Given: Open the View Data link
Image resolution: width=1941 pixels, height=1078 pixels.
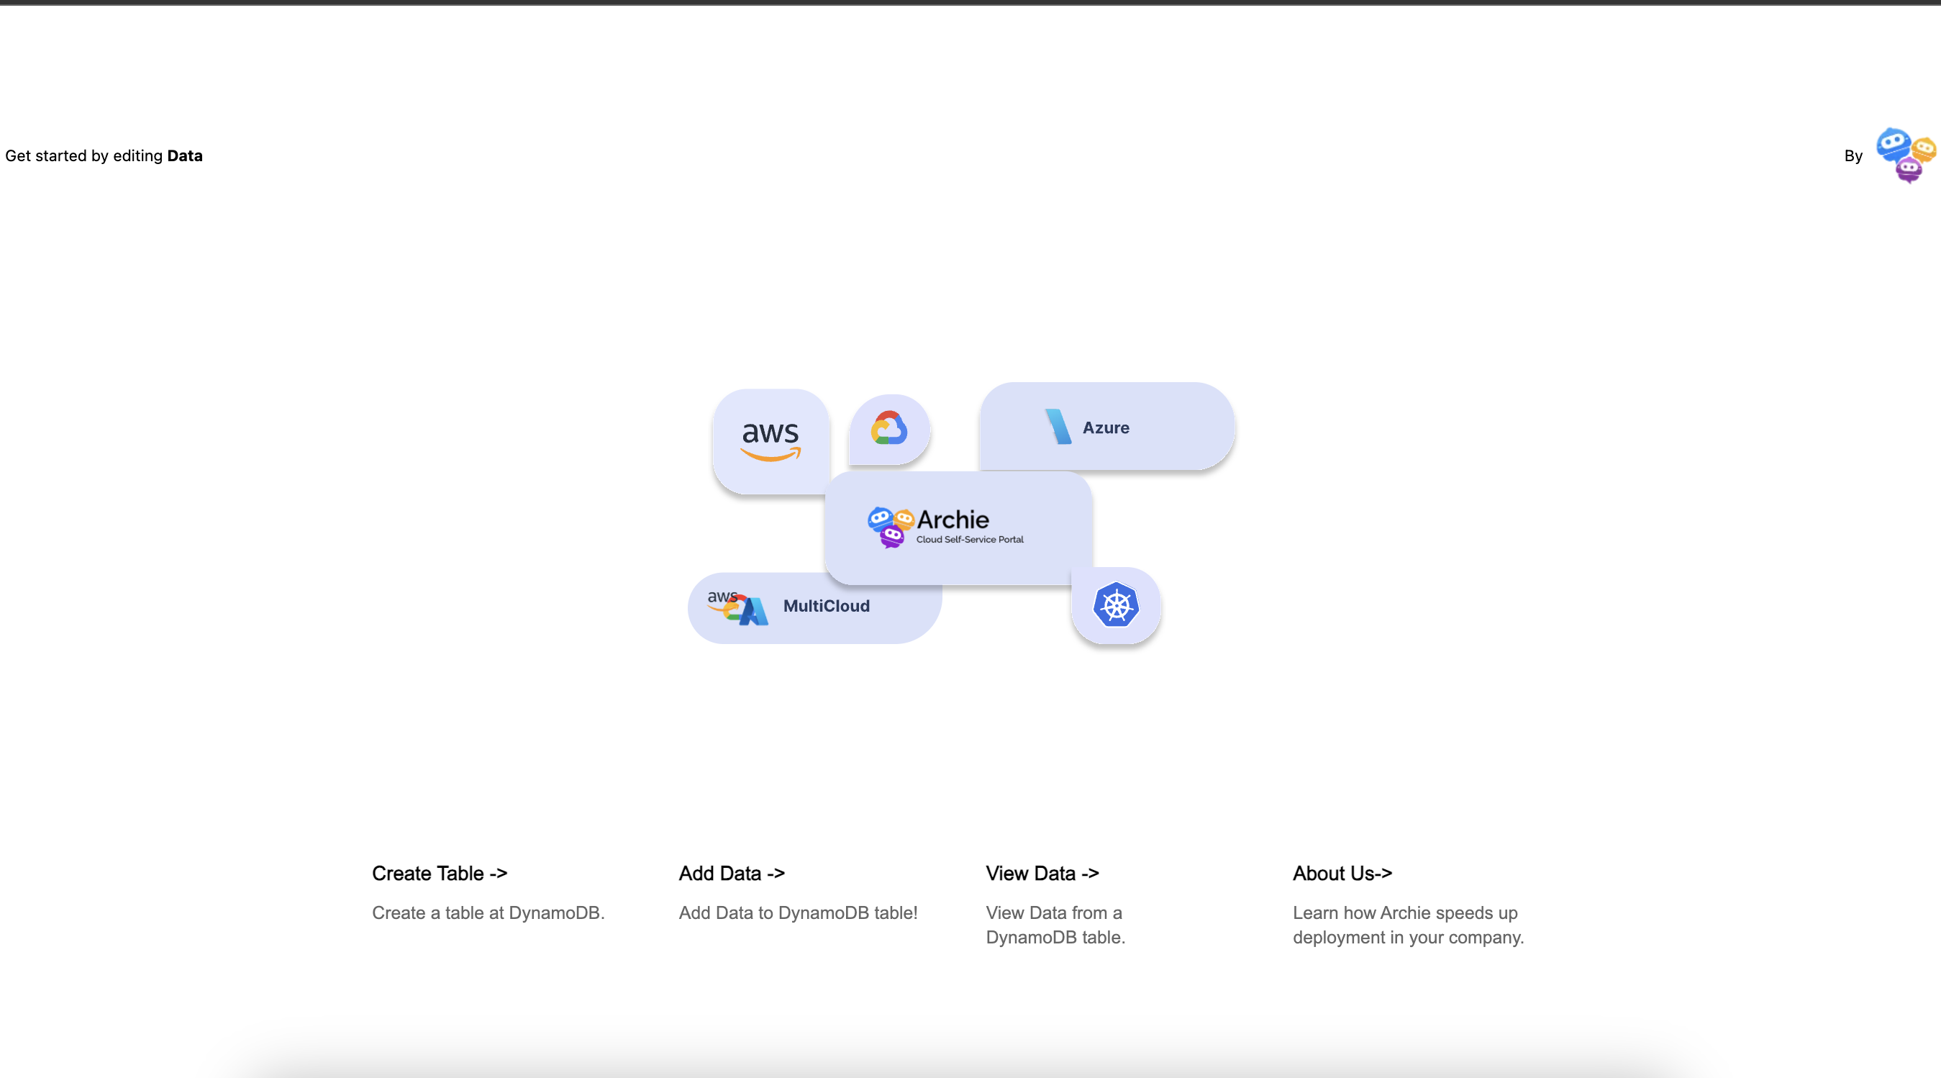Looking at the screenshot, I should (x=1042, y=873).
